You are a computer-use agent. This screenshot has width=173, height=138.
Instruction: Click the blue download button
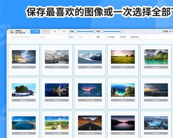(35, 31)
